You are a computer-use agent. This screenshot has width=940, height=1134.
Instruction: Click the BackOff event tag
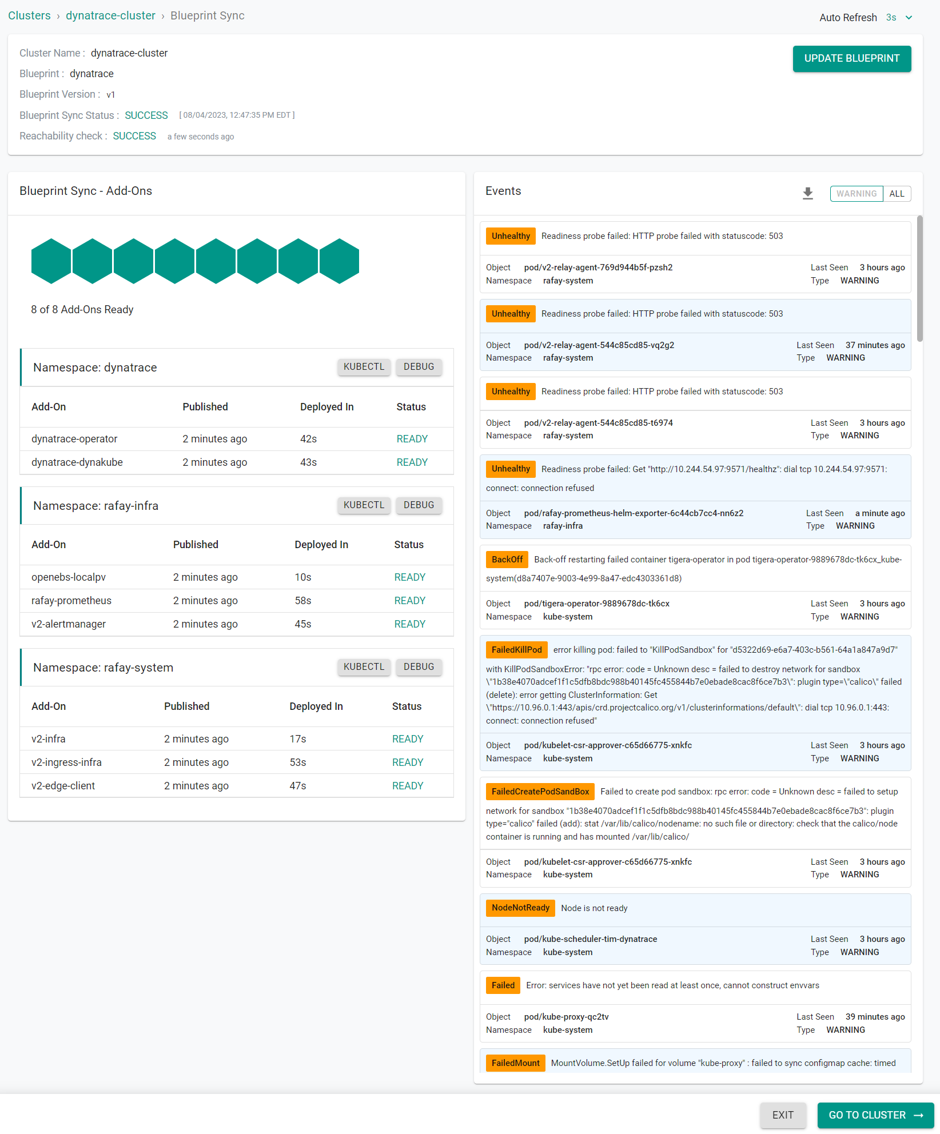pos(507,560)
